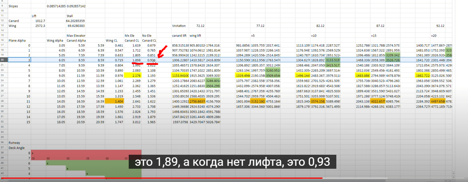Select row header 20

[3, 60]
